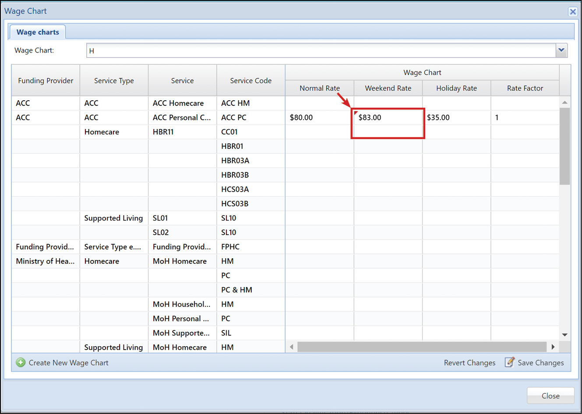This screenshot has height=414, width=582.
Task: Click the horizontal scrollbar right arrow
Action: pos(553,347)
